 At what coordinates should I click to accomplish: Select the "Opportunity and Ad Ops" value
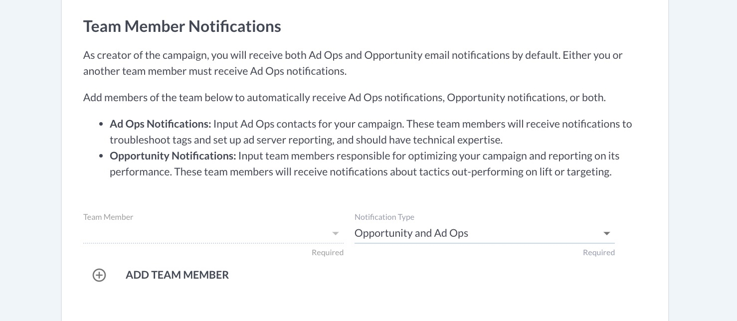[x=411, y=233]
